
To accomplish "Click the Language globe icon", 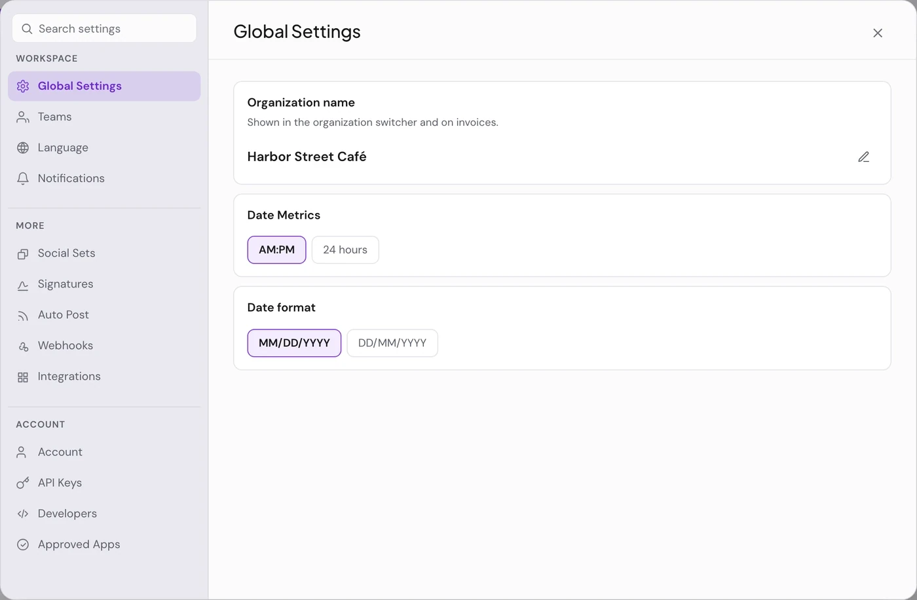I will coord(23,148).
